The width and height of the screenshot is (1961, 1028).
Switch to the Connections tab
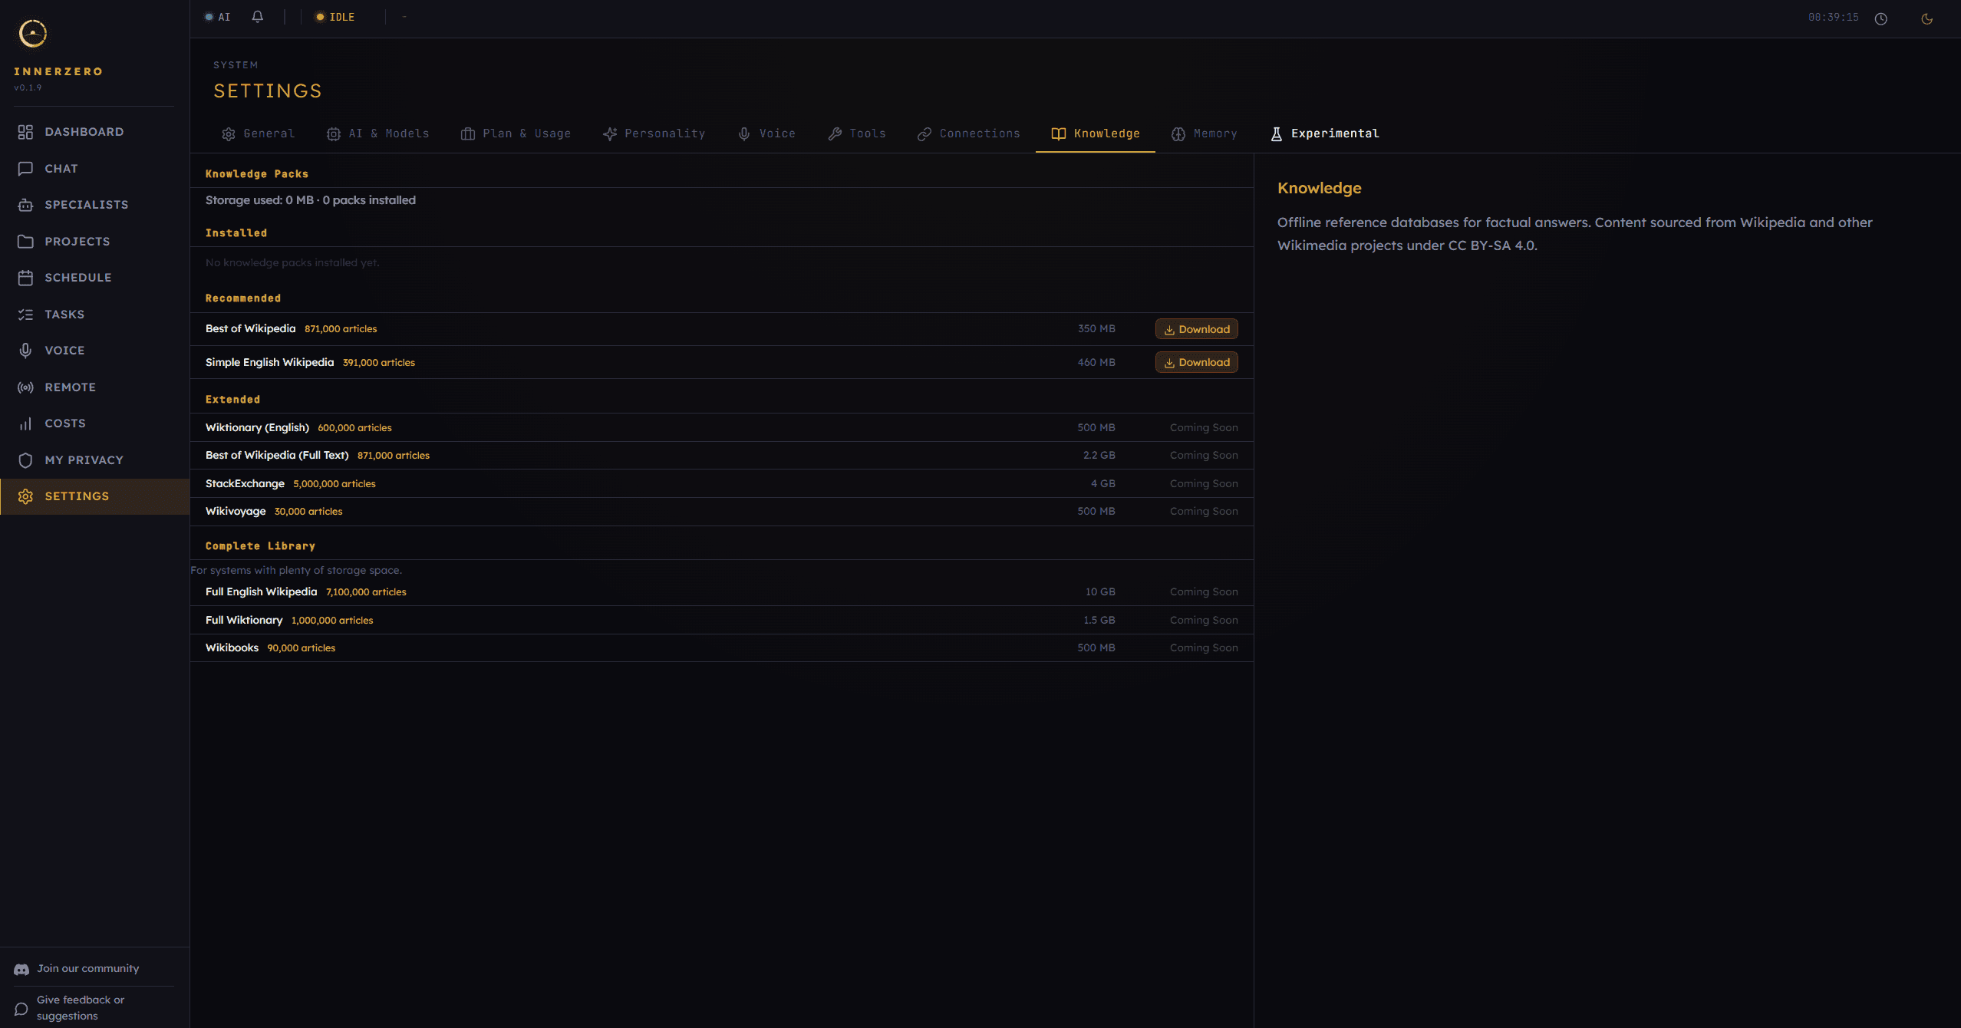click(969, 133)
